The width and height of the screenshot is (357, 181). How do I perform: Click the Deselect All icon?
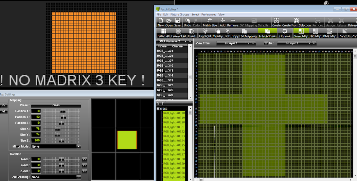pyautogui.click(x=179, y=31)
